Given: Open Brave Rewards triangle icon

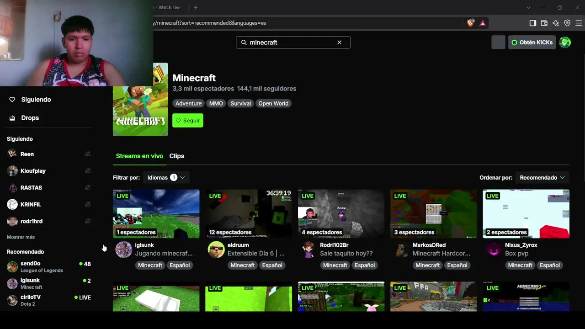Looking at the screenshot, I should coord(483,23).
